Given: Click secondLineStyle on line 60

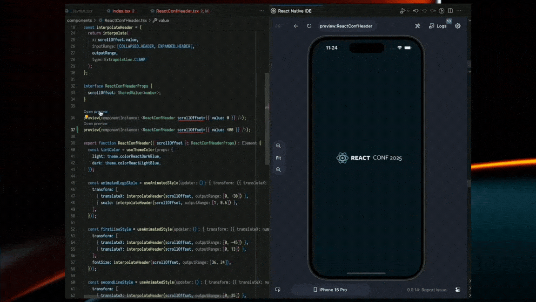Looking at the screenshot, I should pos(117,282).
